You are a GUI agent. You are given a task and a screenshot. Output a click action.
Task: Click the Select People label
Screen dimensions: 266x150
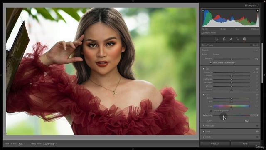tap(207, 45)
